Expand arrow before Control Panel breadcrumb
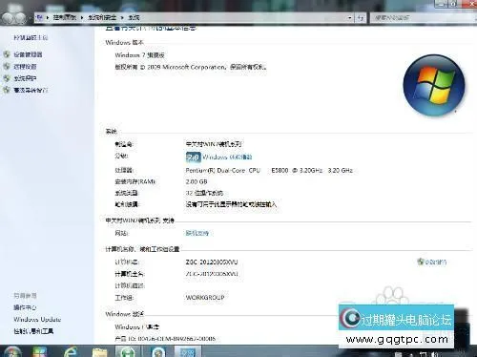Image resolution: width=477 pixels, height=357 pixels. pyautogui.click(x=48, y=17)
